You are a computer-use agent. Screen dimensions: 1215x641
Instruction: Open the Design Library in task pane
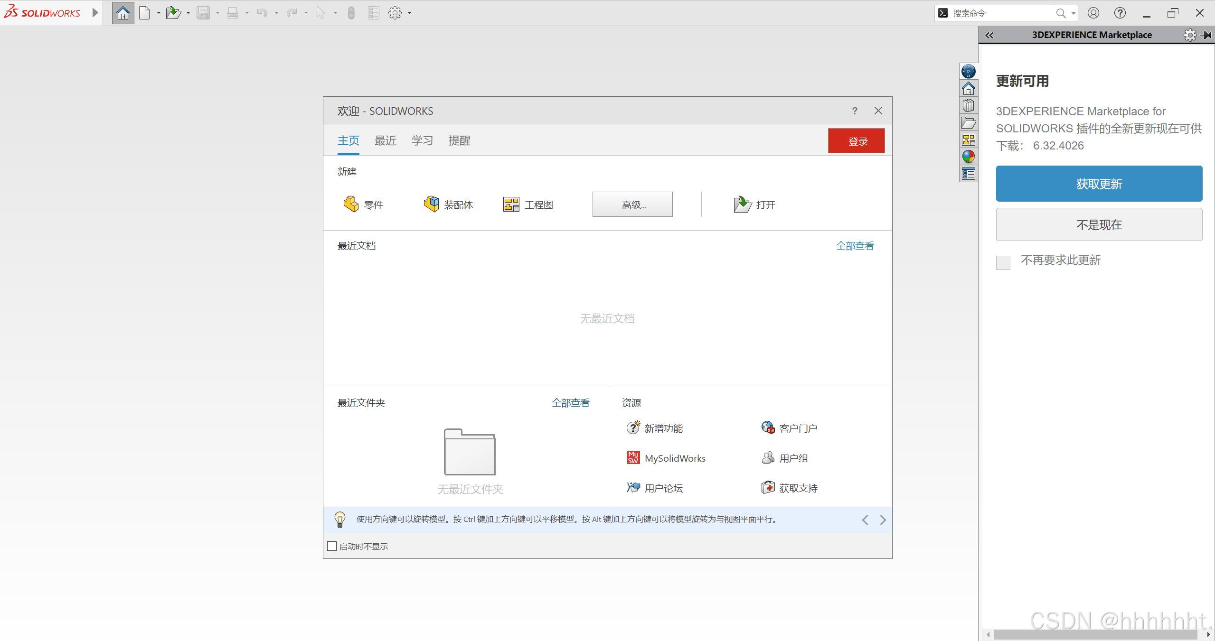(x=968, y=105)
